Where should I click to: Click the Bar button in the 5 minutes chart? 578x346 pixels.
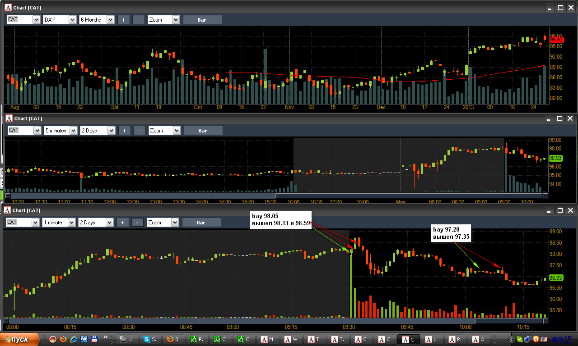(x=203, y=130)
